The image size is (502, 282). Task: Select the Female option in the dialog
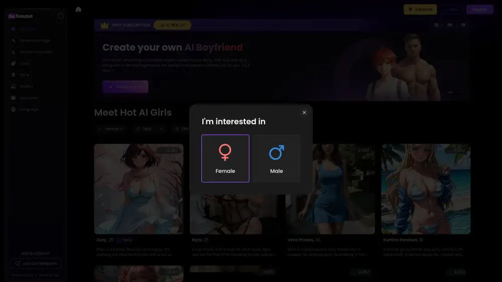tap(225, 158)
